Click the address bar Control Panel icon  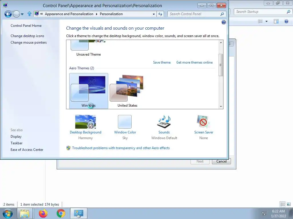pyautogui.click(x=37, y=14)
